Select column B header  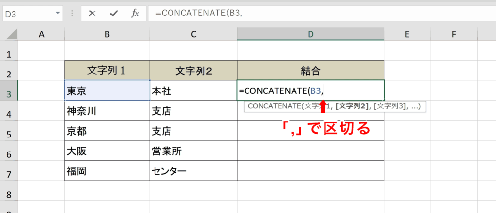pyautogui.click(x=107, y=34)
